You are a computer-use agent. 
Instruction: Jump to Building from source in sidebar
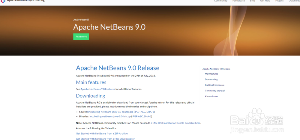pyautogui.click(x=215, y=85)
